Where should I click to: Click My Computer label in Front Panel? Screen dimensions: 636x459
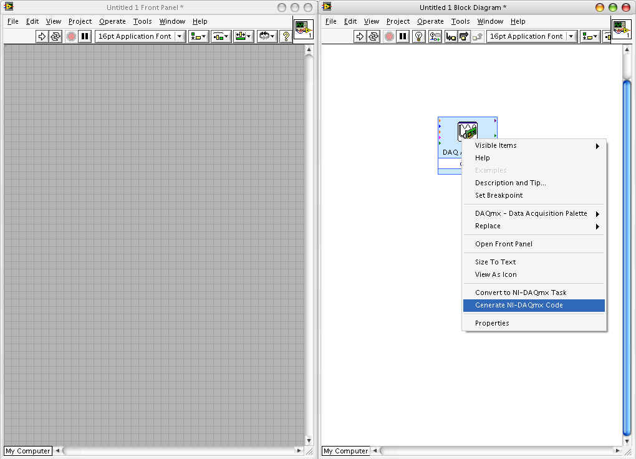[28, 451]
